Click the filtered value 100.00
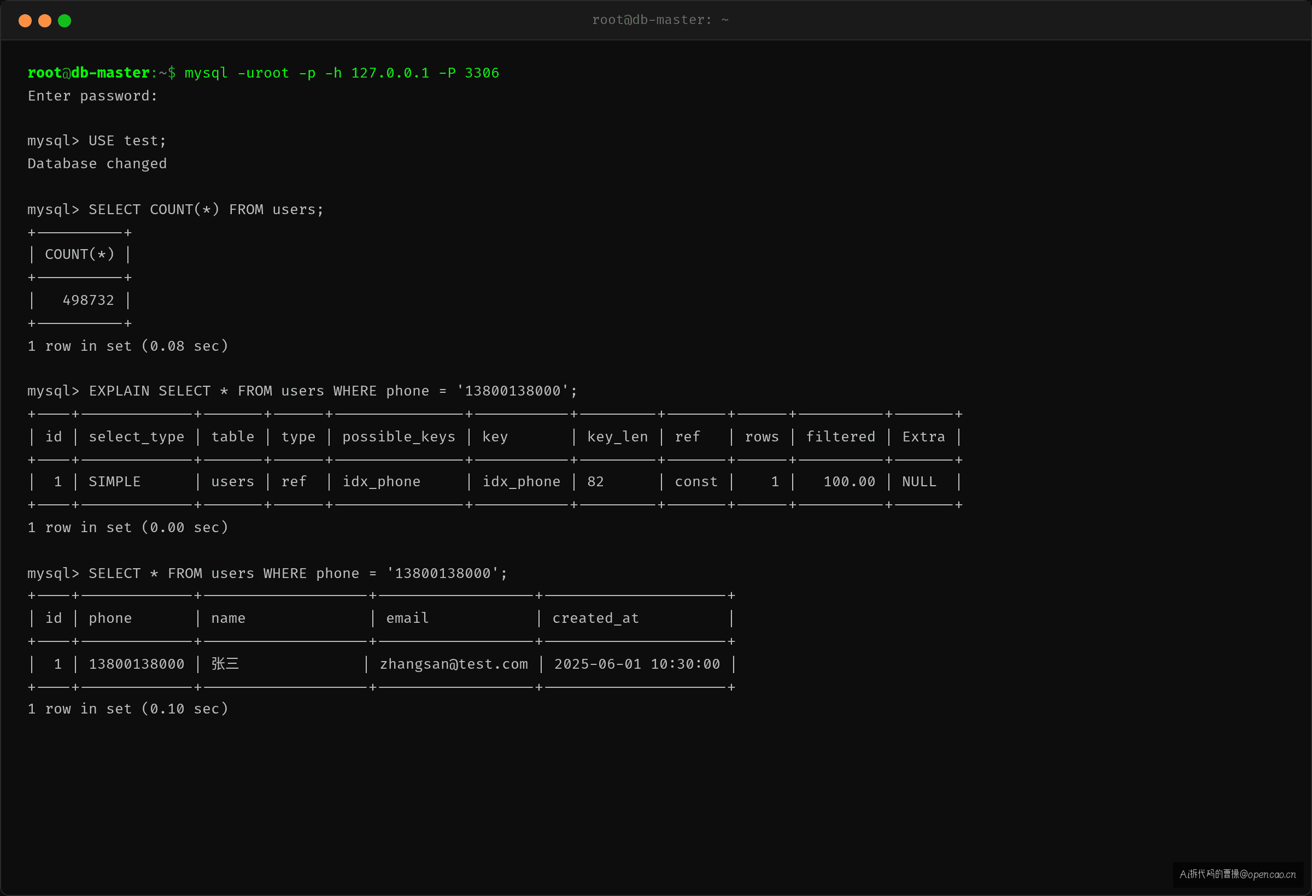The height and width of the screenshot is (896, 1312). point(849,482)
